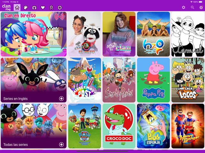205x153 pixels.
Task: Open the Croco Doc series
Action: [119, 126]
